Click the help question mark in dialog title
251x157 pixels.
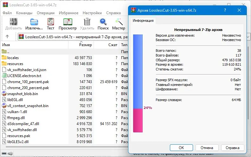(225, 10)
